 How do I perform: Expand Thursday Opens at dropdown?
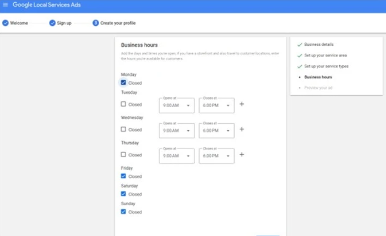(x=177, y=156)
